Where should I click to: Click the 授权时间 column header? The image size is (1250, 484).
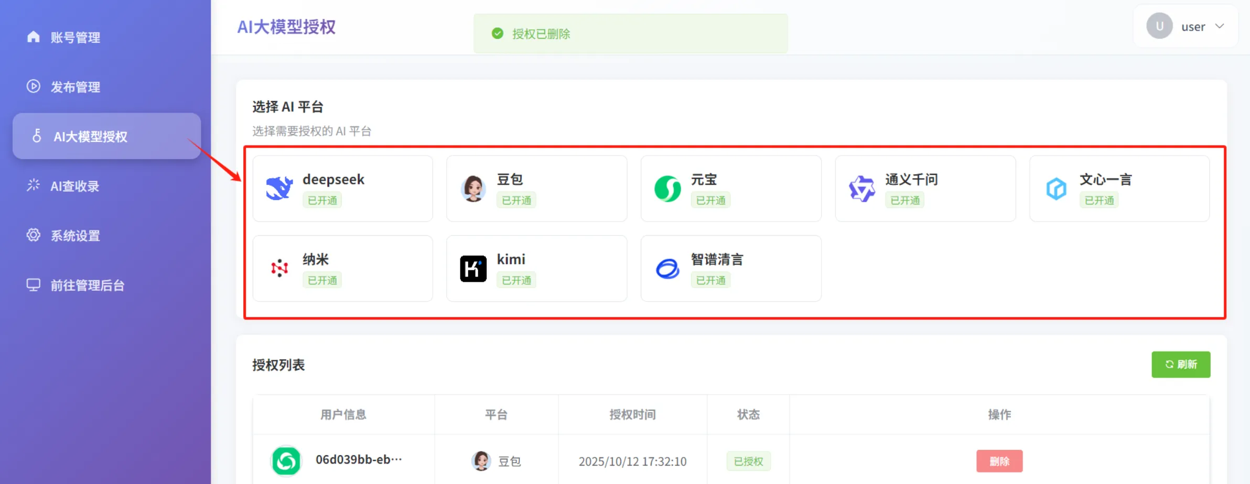tap(632, 414)
